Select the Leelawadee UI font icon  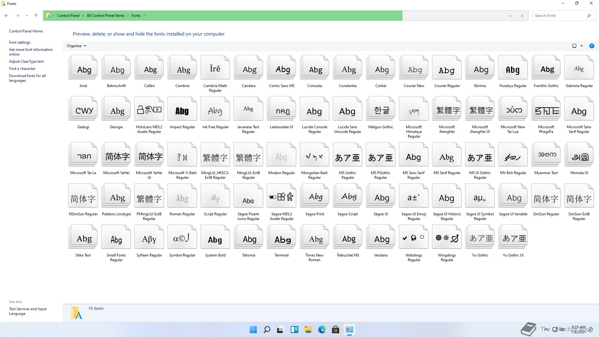(281, 109)
